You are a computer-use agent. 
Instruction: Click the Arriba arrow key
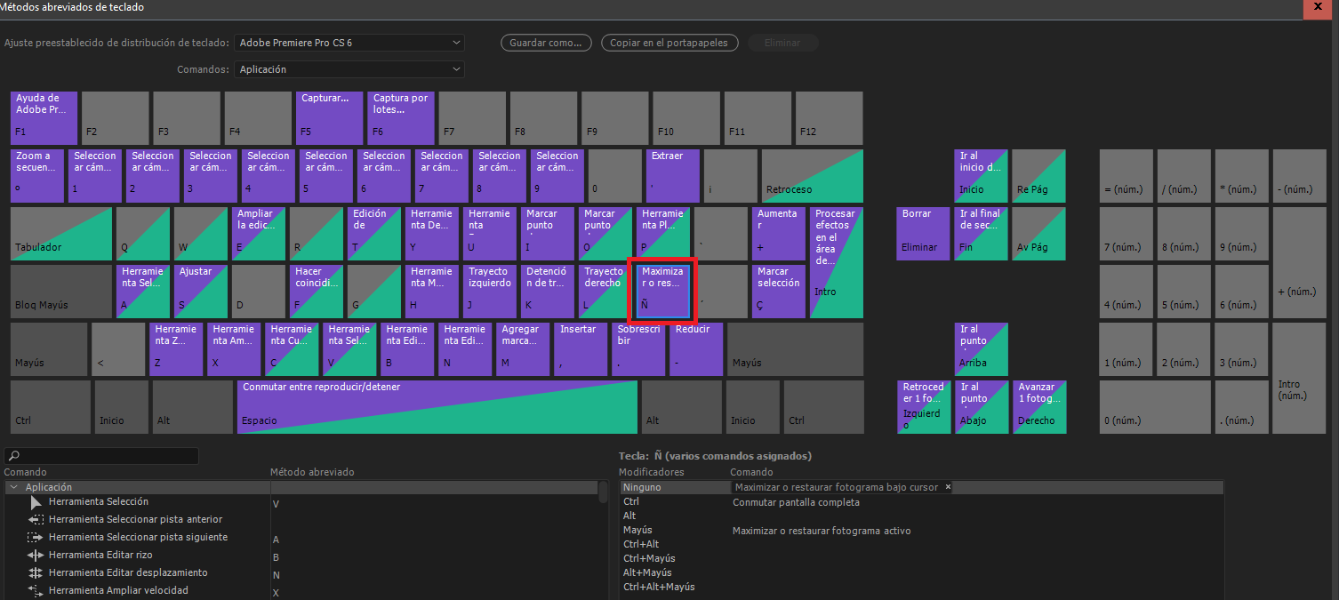coord(981,348)
